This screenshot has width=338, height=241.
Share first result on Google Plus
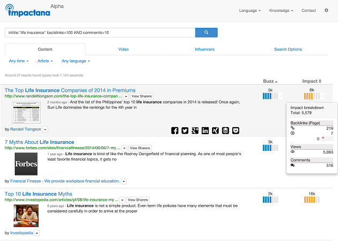tap(195, 130)
